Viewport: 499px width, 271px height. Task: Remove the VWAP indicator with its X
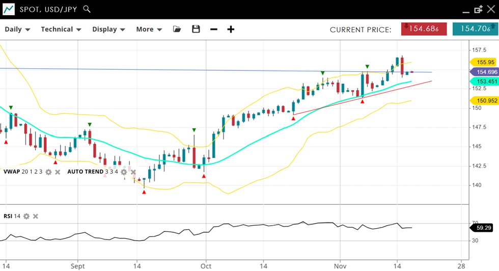tap(58, 172)
